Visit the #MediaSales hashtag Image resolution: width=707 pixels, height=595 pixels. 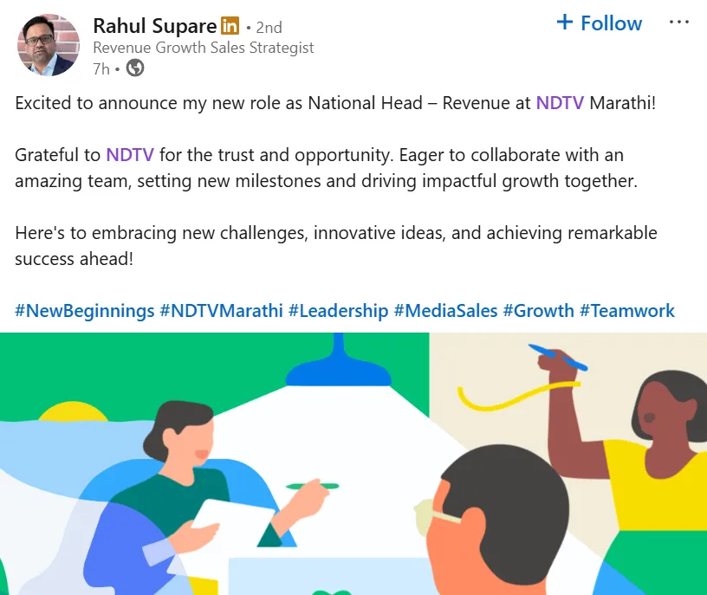445,311
